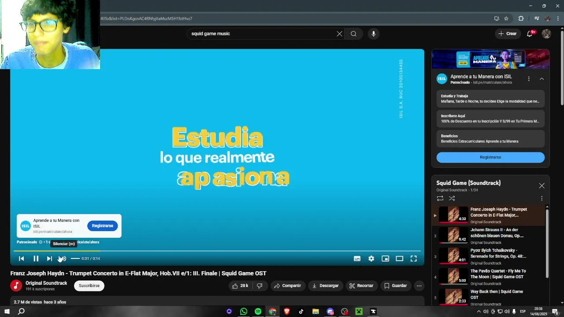Seek on the video progress bar
This screenshot has width=564, height=317.
tap(217, 251)
